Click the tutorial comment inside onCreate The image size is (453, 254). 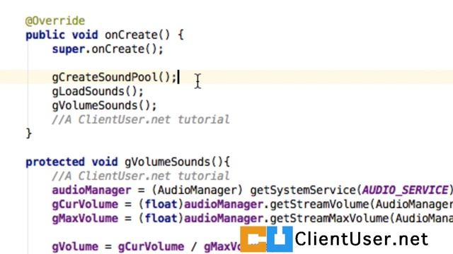pyautogui.click(x=141, y=119)
